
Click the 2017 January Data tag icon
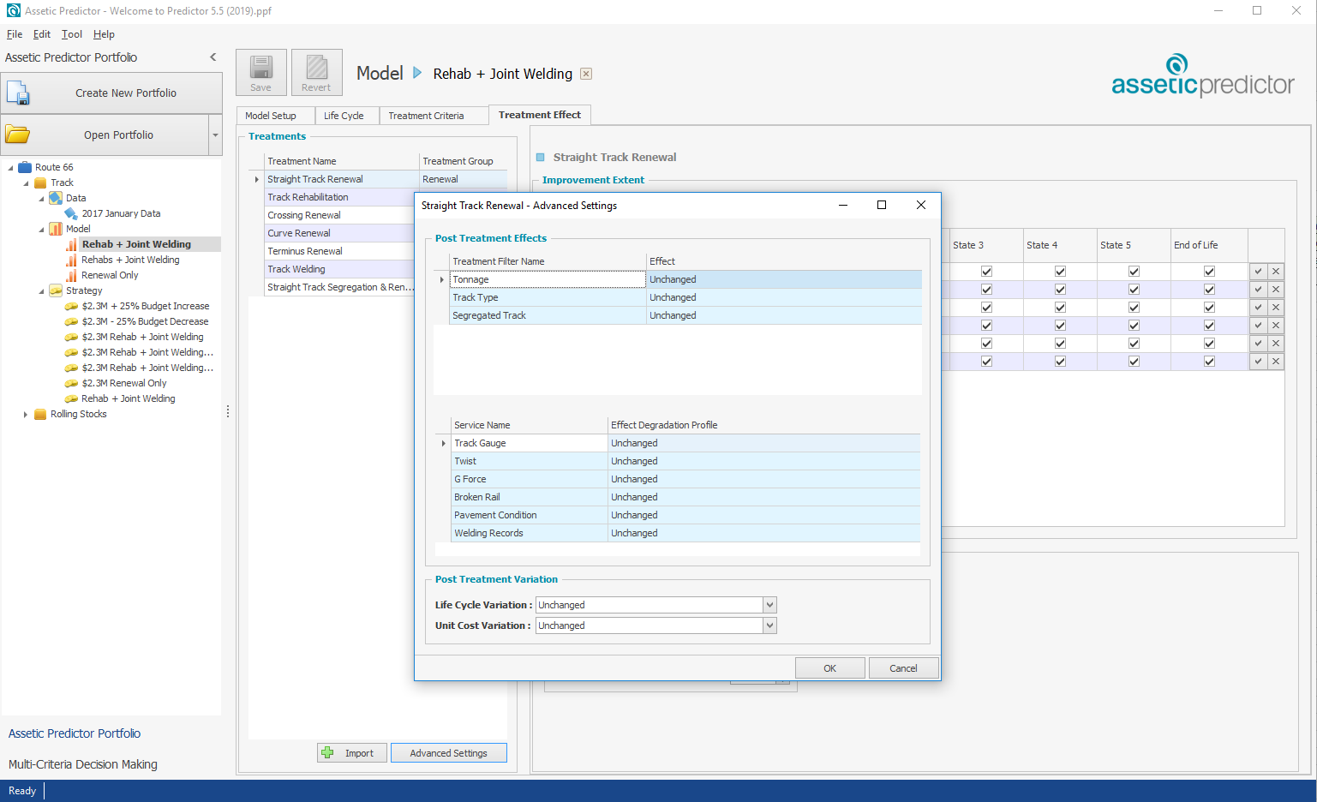[x=71, y=213]
